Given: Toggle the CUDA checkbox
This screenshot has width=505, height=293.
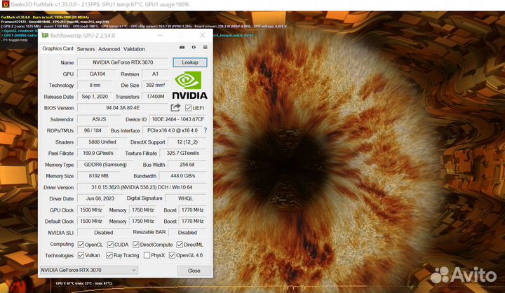Looking at the screenshot, I should pos(110,245).
